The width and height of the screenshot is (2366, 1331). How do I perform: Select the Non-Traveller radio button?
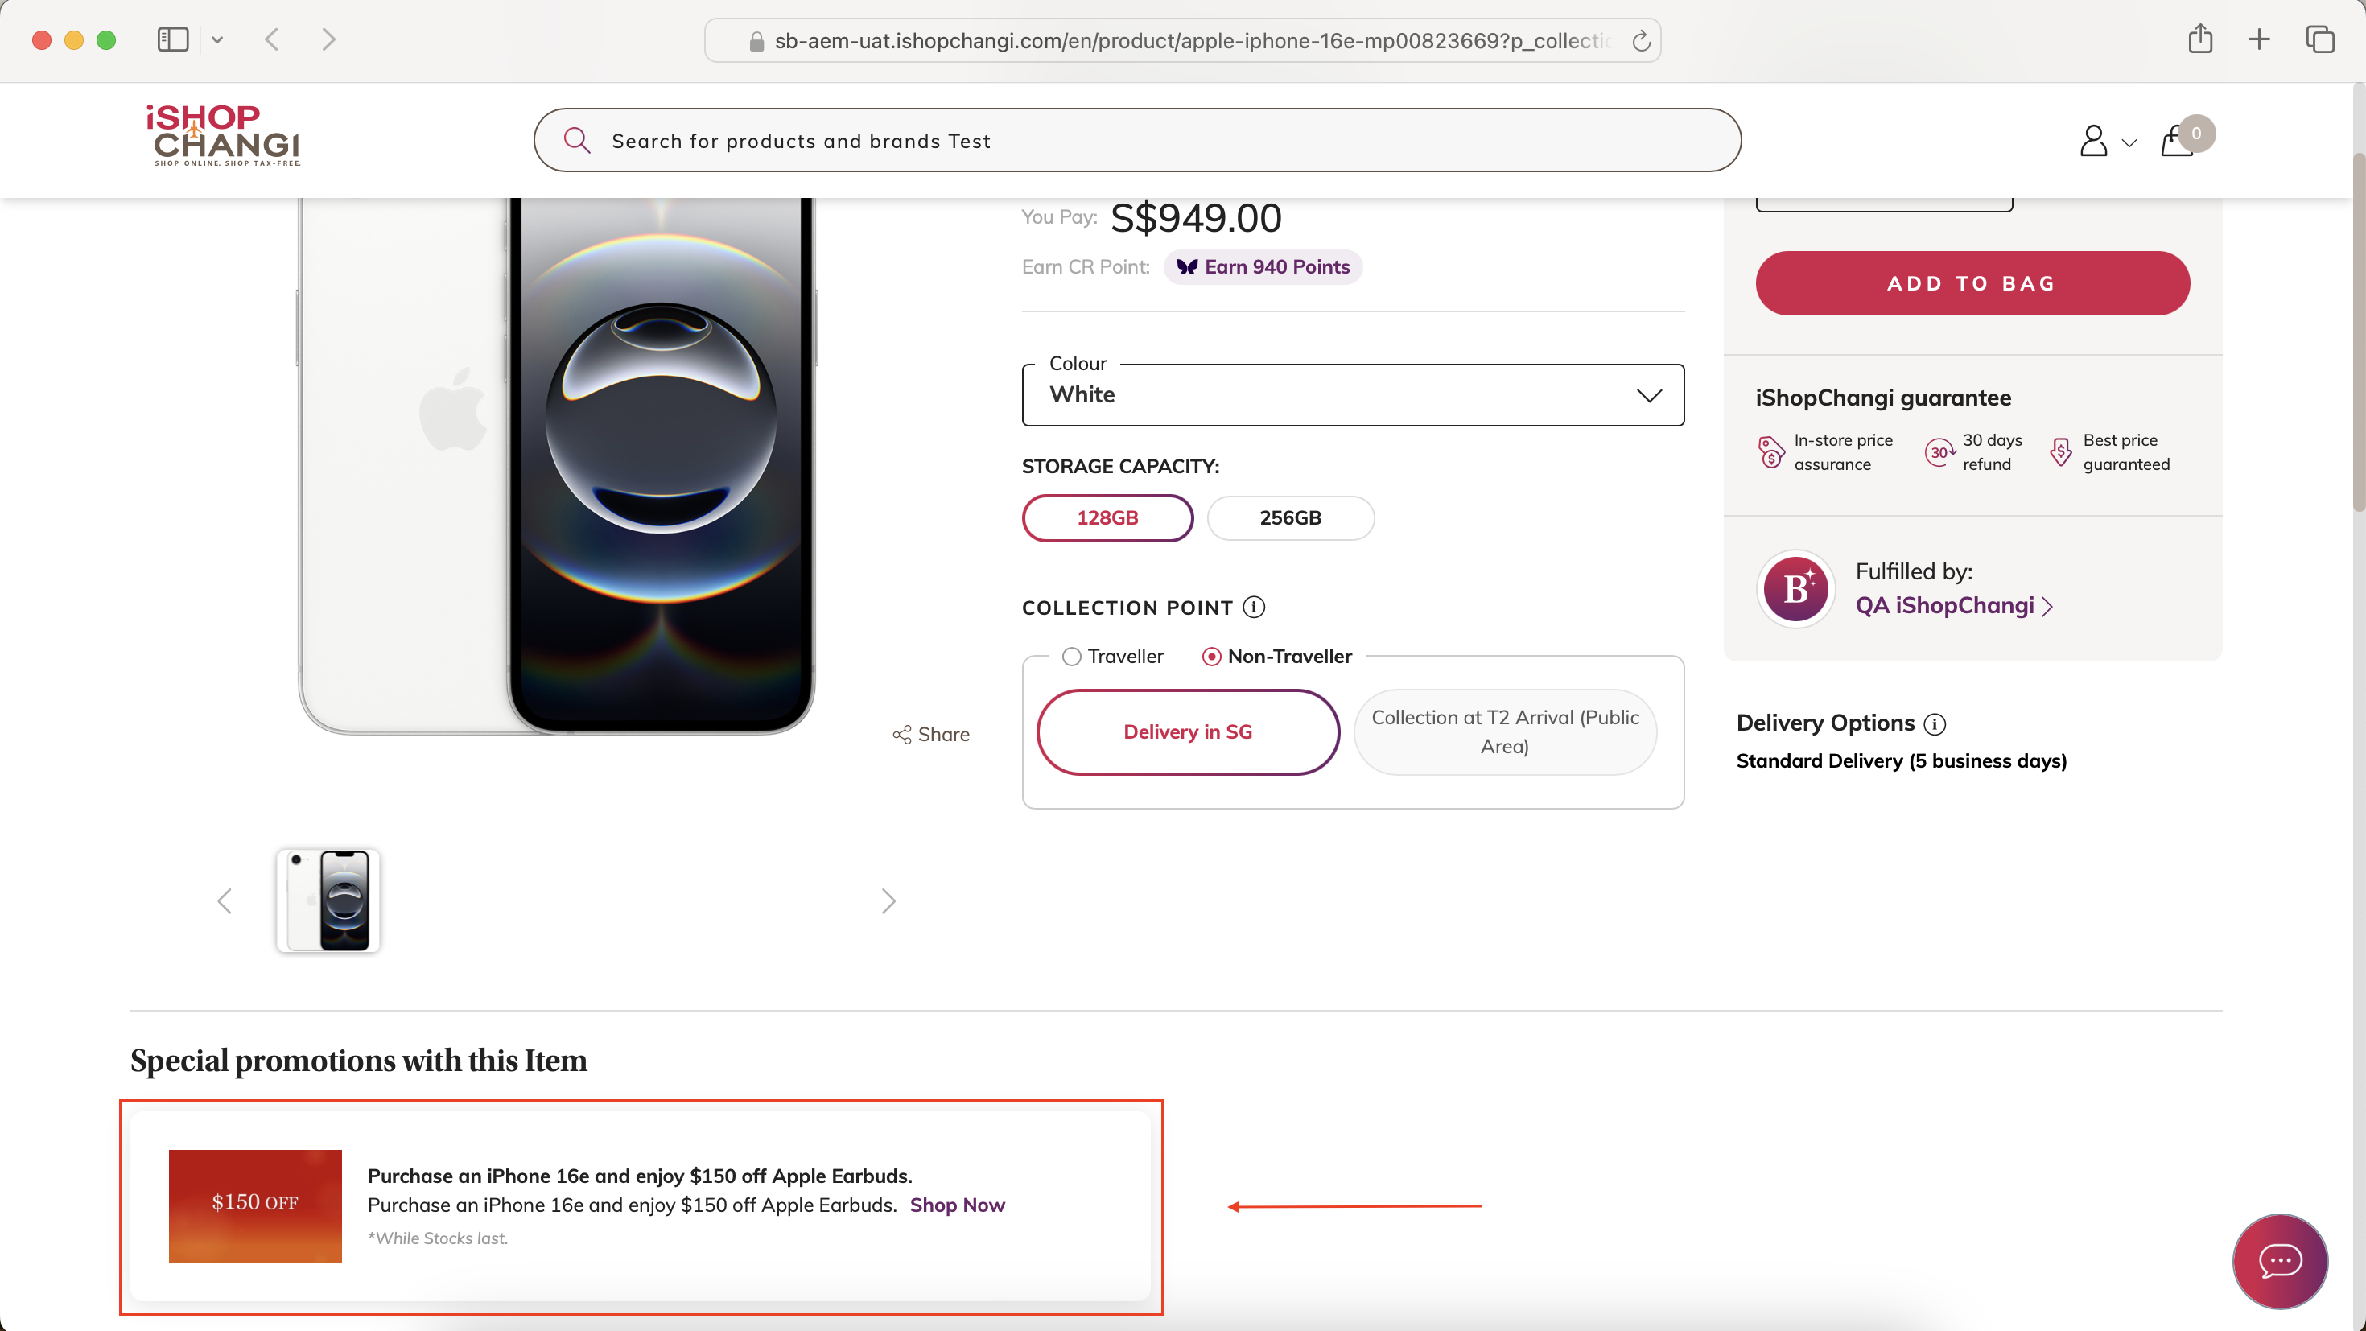(x=1211, y=657)
